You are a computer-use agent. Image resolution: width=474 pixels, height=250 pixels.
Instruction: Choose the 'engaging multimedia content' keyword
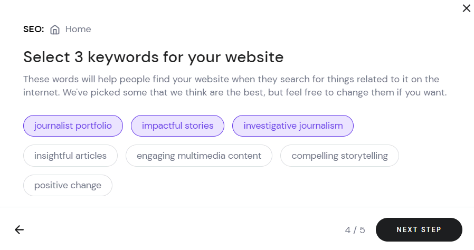click(199, 156)
